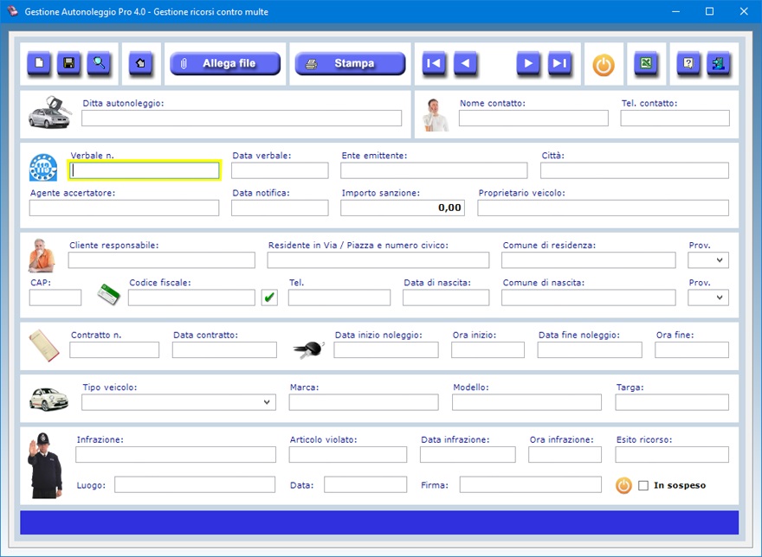
Task: Click the car keys icon near Data inizio noleggio
Action: (x=309, y=349)
